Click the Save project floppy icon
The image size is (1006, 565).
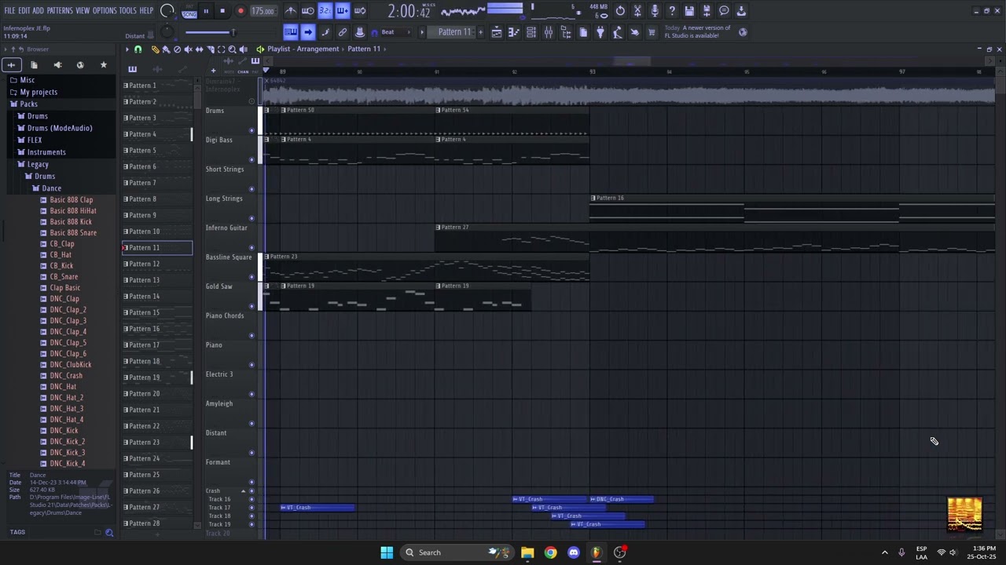[x=689, y=11]
